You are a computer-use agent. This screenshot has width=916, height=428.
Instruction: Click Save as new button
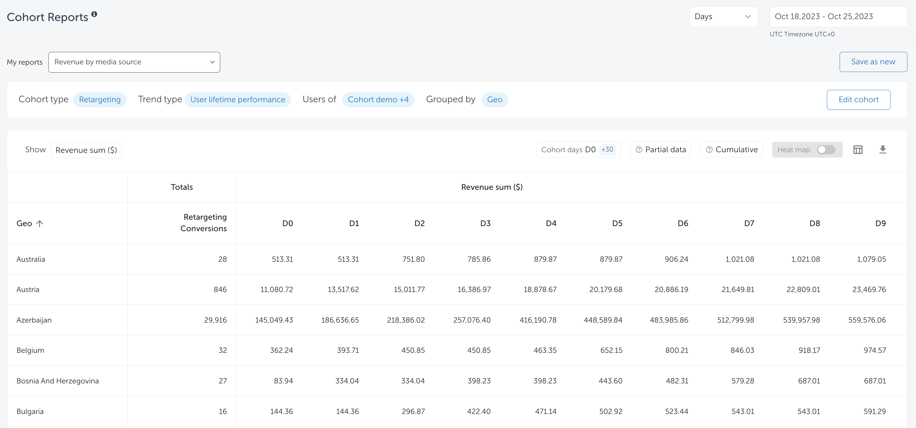[x=873, y=62]
